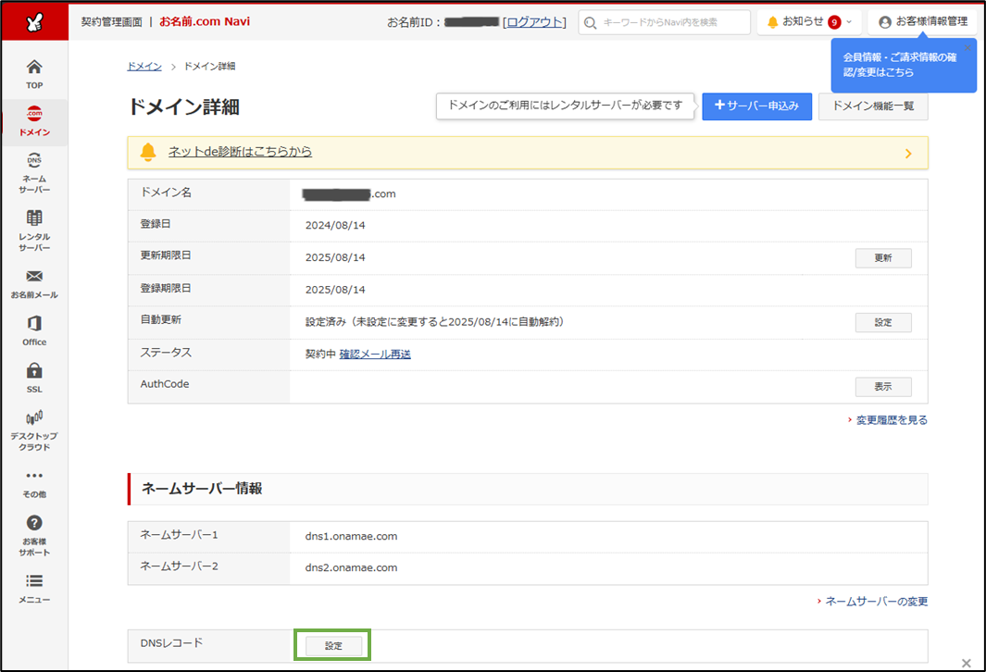The width and height of the screenshot is (986, 672).
Task: Expand the お知らせ dropdown arrow
Action: tap(849, 22)
